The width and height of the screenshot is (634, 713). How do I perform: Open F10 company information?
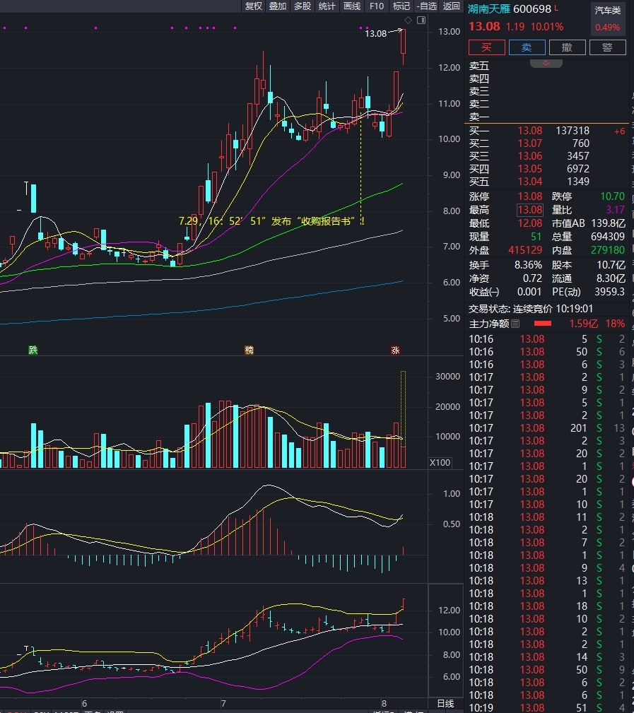377,6
